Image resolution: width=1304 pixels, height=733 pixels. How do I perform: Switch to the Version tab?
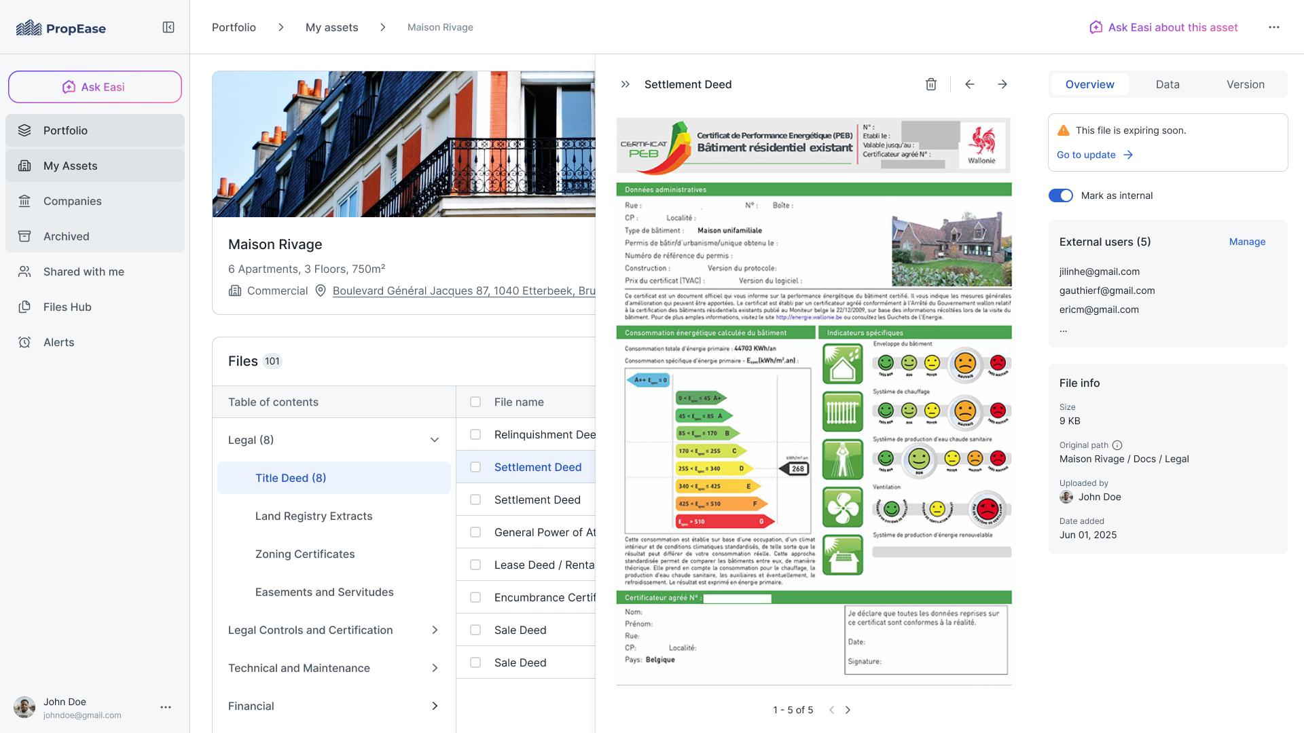click(1245, 84)
